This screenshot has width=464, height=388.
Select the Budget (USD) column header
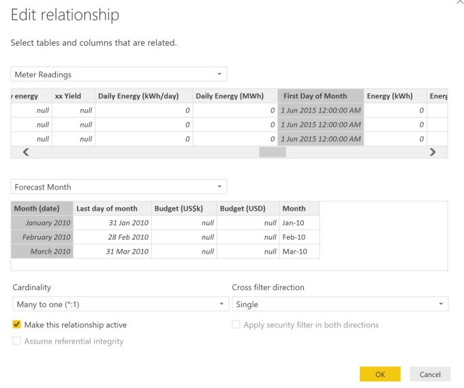248,209
